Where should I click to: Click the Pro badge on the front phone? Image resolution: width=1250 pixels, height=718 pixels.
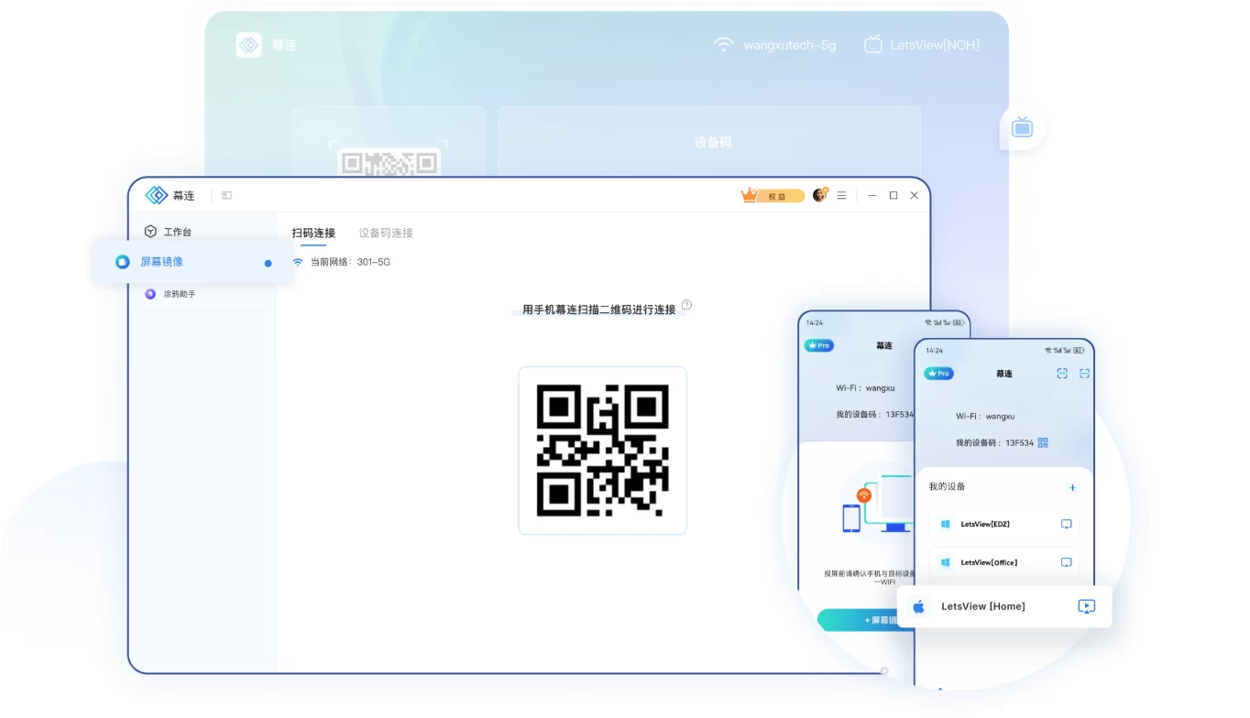[x=938, y=374]
